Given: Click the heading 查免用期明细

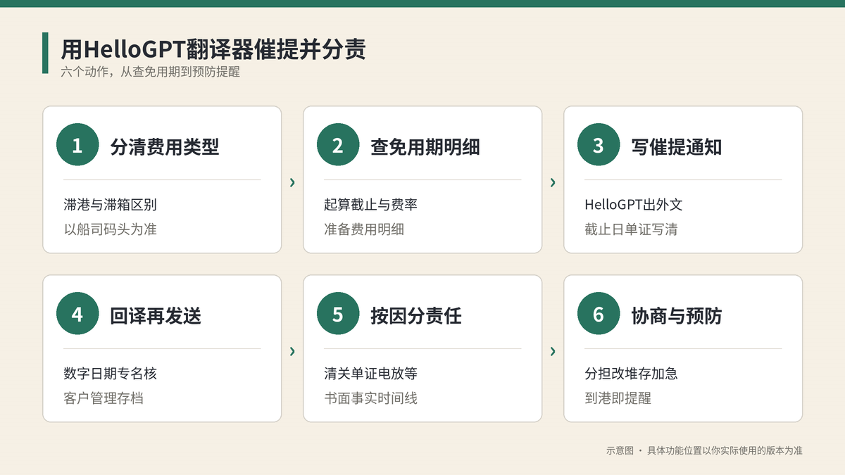Looking at the screenshot, I should [425, 146].
